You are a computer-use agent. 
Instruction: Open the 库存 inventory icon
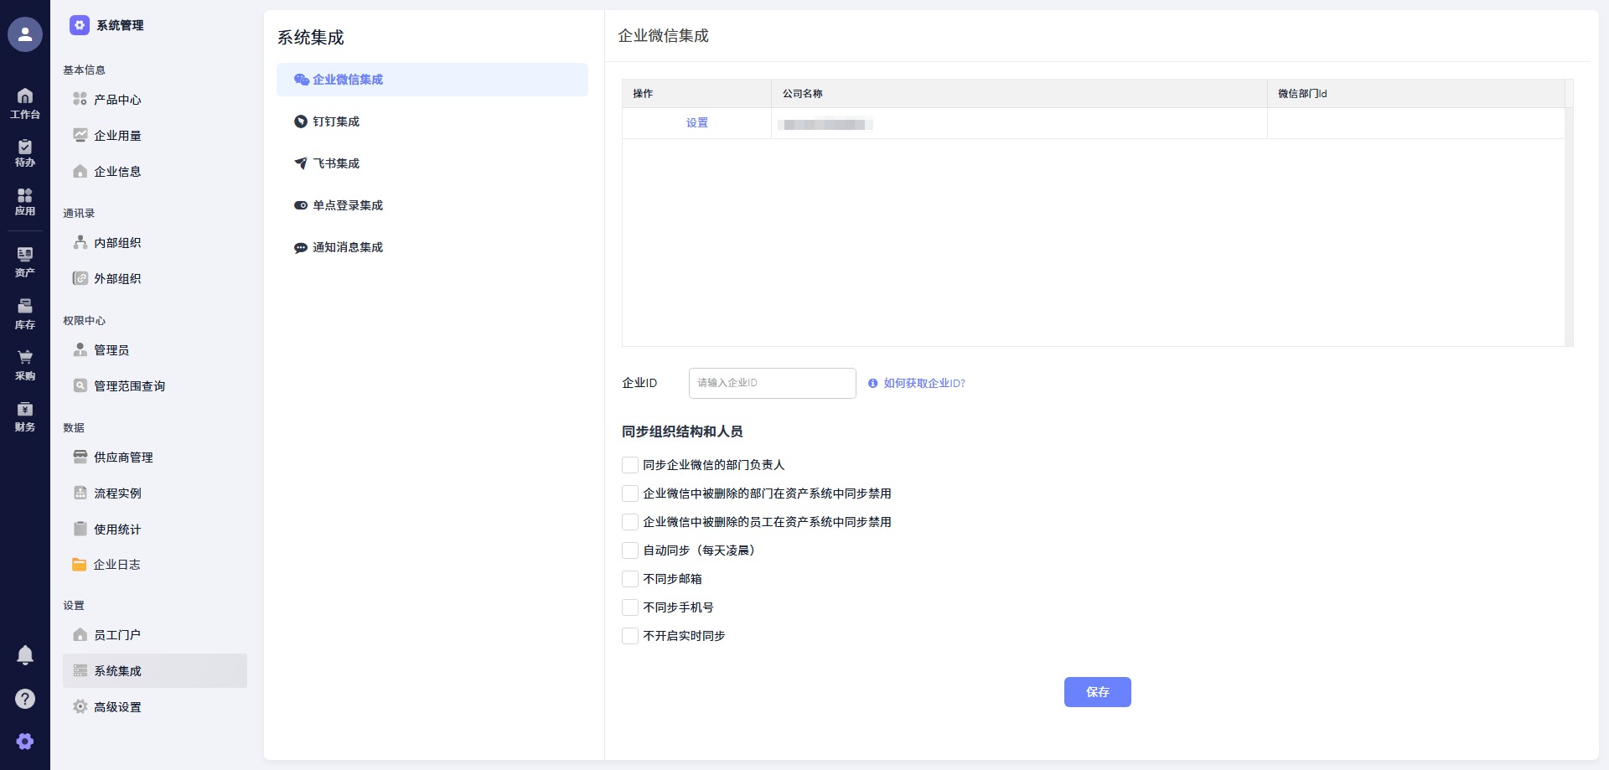[x=25, y=313]
